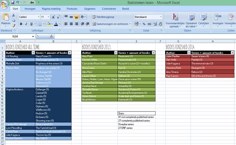Switch to the Beeld tab

(x=126, y=9)
